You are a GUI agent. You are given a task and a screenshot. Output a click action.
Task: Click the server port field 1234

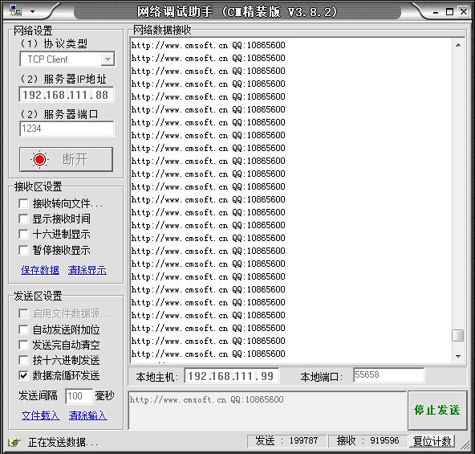coord(67,129)
